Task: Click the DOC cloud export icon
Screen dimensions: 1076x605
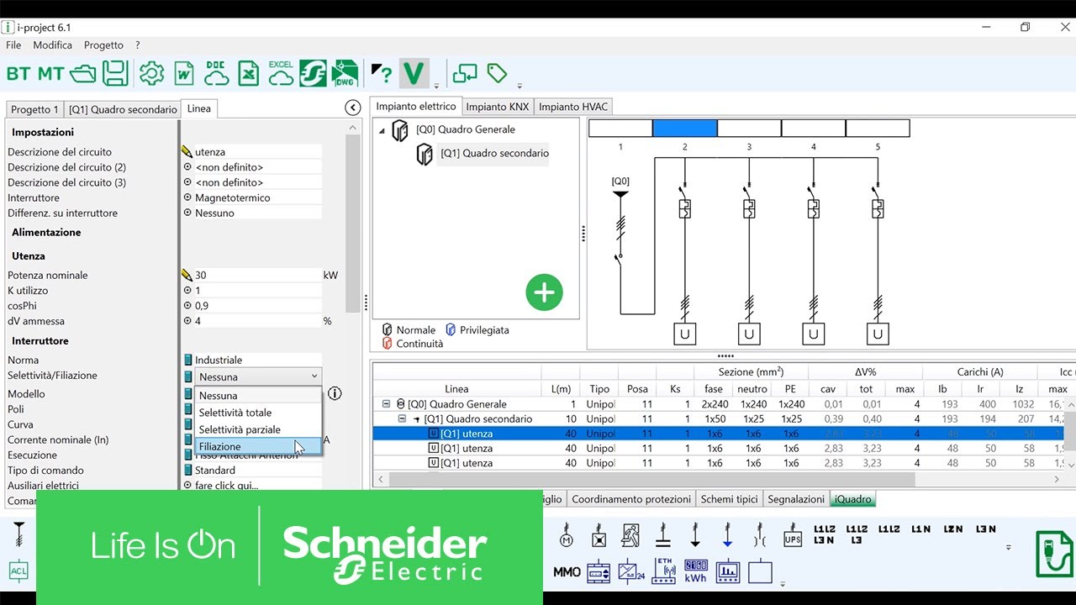Action: (x=216, y=73)
